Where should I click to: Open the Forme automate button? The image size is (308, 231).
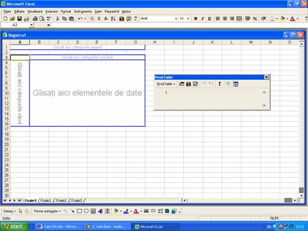point(47,211)
